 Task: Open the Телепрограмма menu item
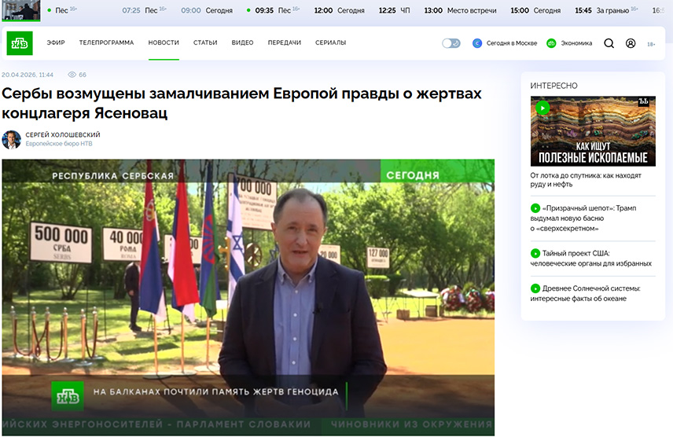106,42
